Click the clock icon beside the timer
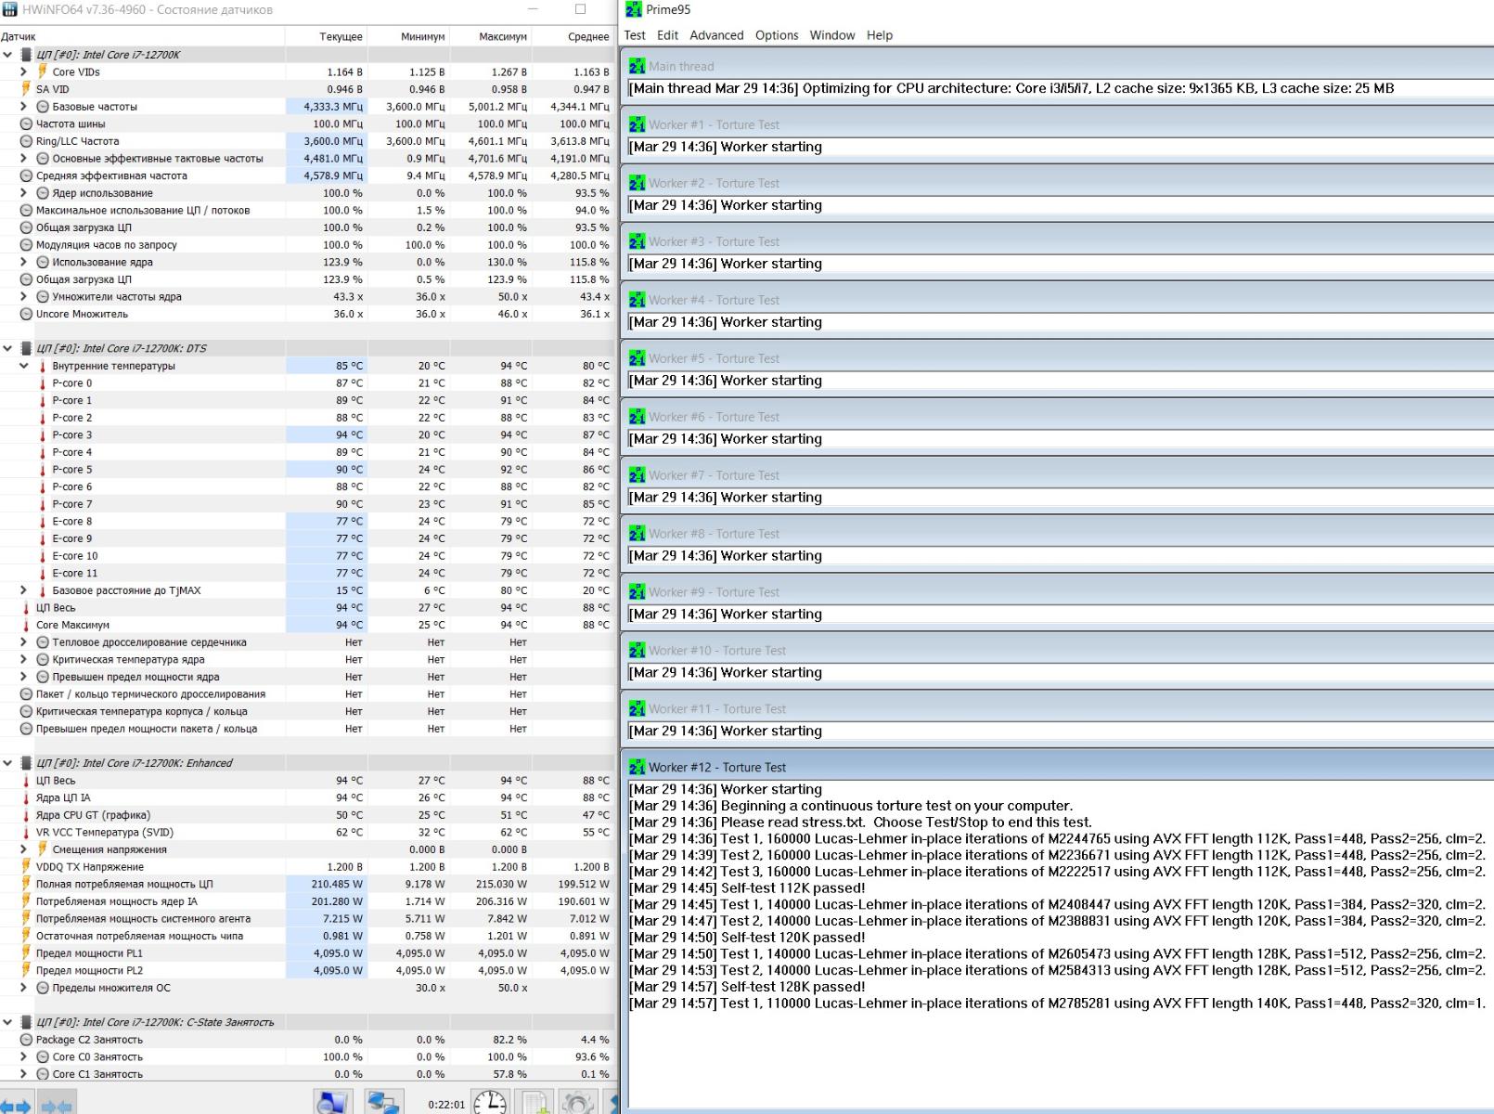 [490, 1102]
